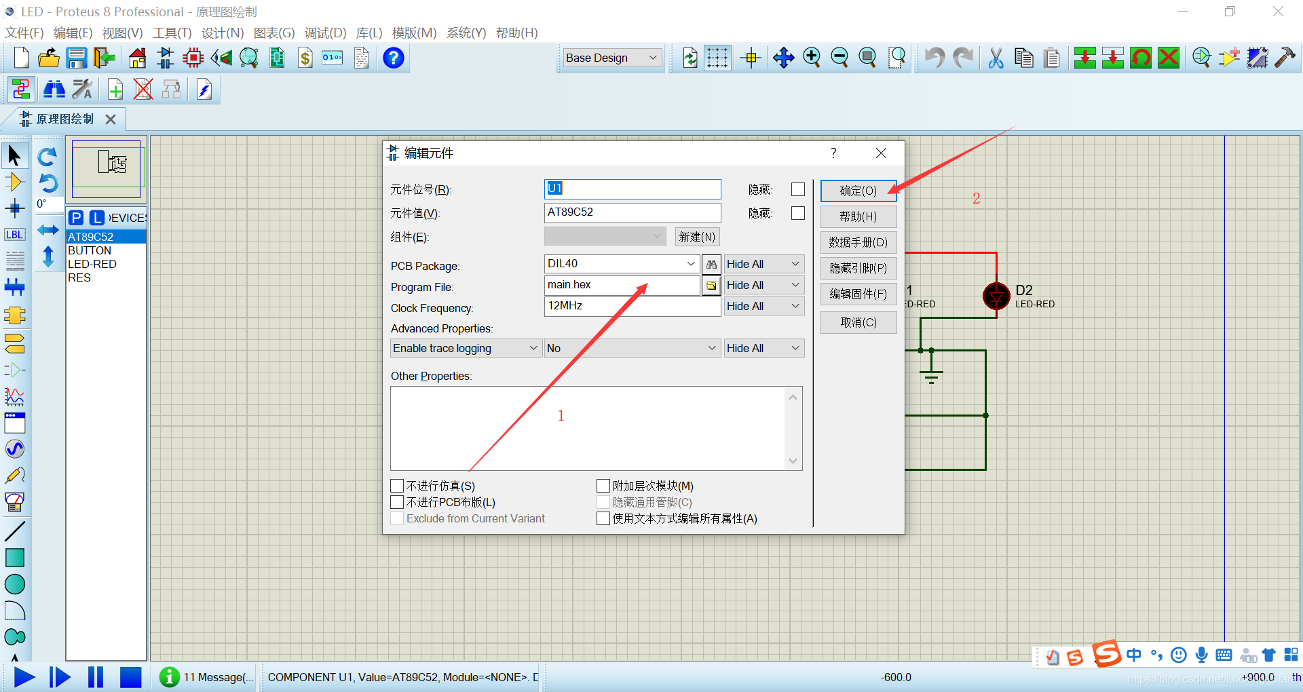Viewport: 1303px width, 692px height.
Task: Open Hide All dropdown beside No value
Action: click(x=763, y=348)
